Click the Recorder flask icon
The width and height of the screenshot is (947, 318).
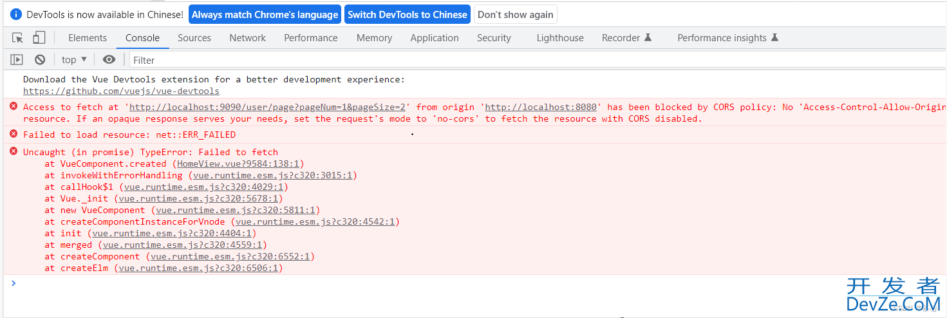[648, 37]
